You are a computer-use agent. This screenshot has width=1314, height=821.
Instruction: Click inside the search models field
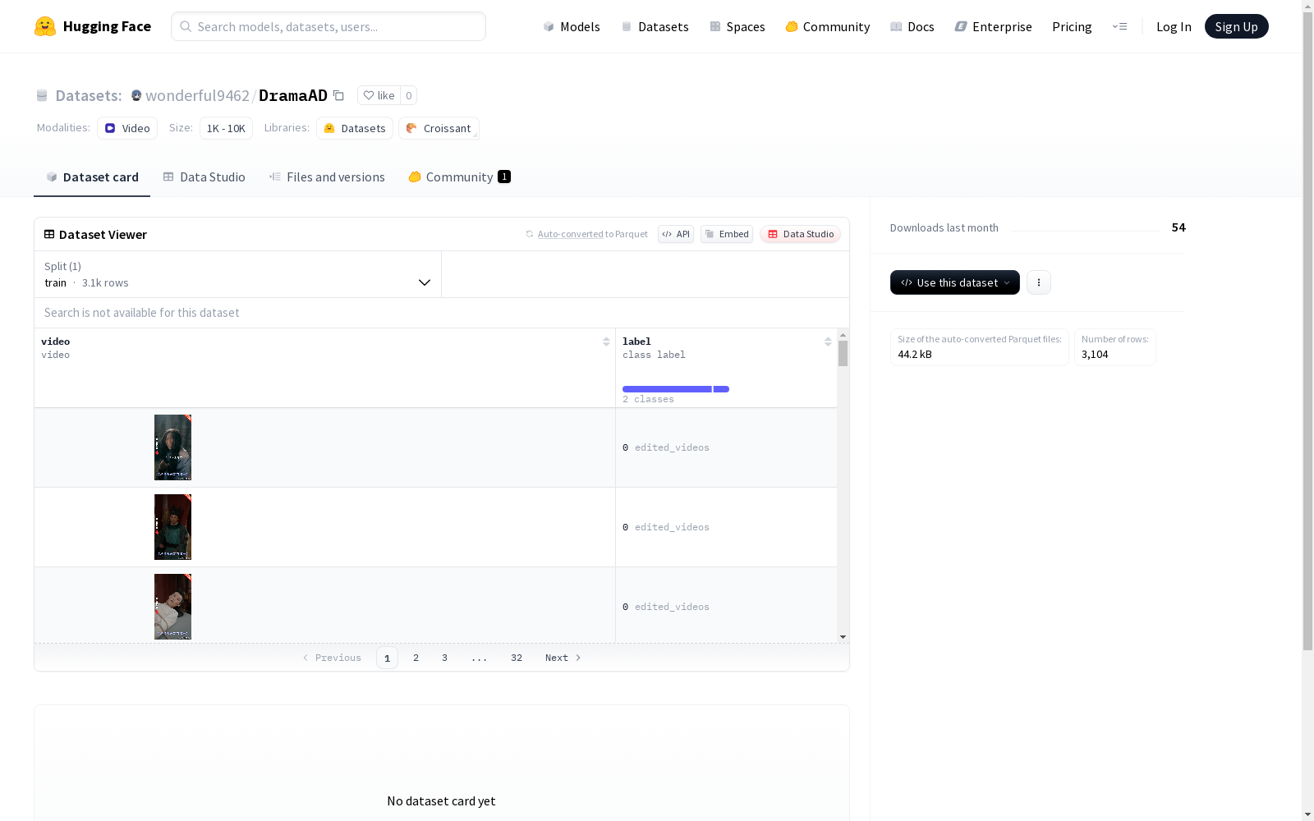(328, 26)
